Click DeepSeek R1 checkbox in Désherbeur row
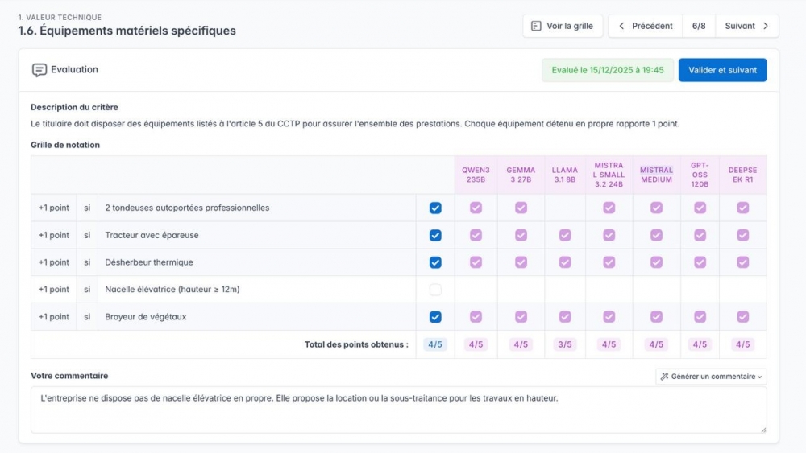 tap(743, 262)
